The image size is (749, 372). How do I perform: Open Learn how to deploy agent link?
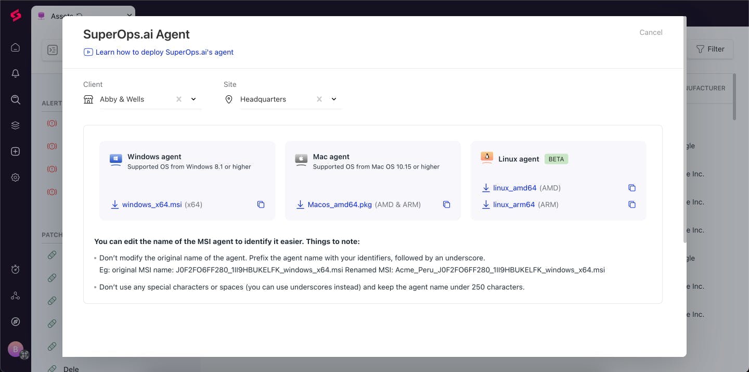(159, 52)
